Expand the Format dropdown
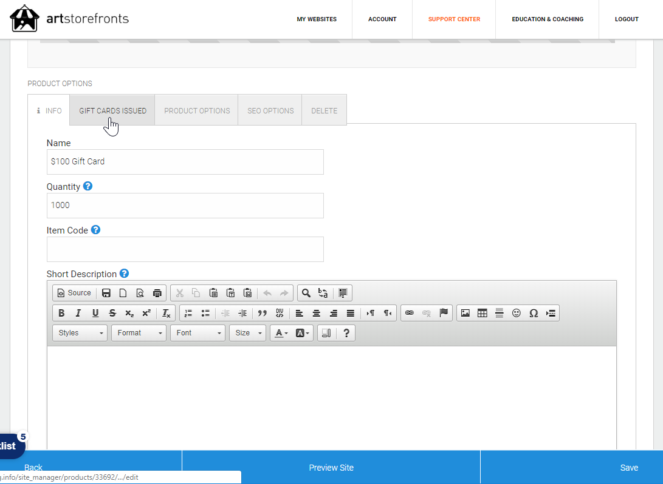Viewport: 663px width, 484px height. (139, 333)
